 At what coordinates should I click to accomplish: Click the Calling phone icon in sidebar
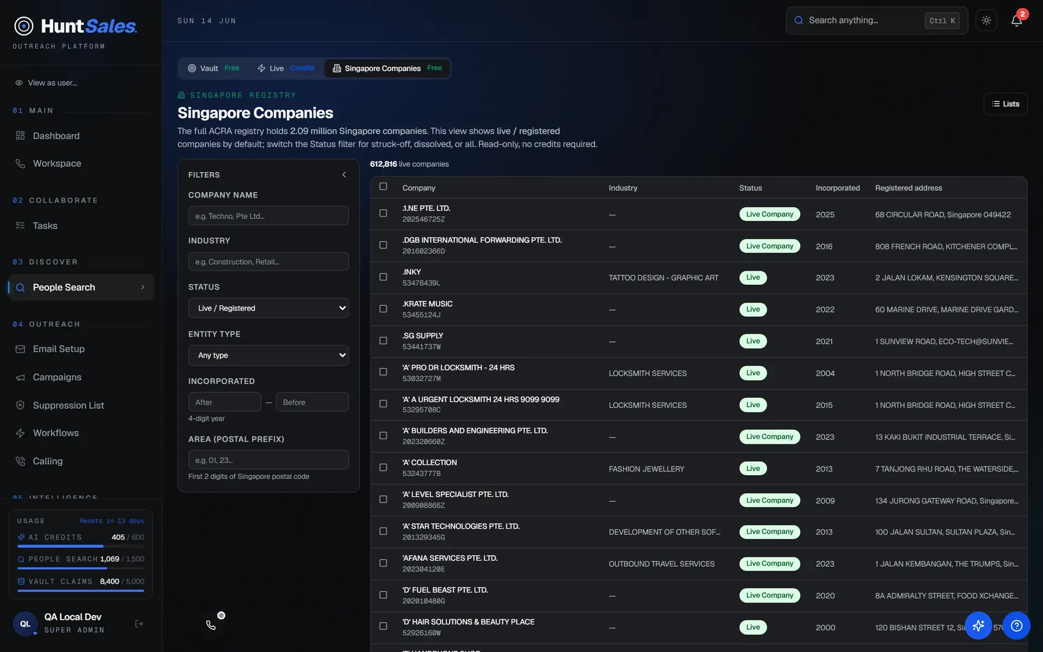coord(20,461)
